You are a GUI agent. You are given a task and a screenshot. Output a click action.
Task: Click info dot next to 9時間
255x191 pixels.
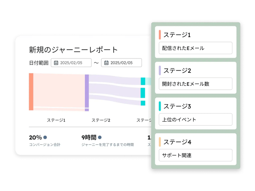[x=100, y=137]
